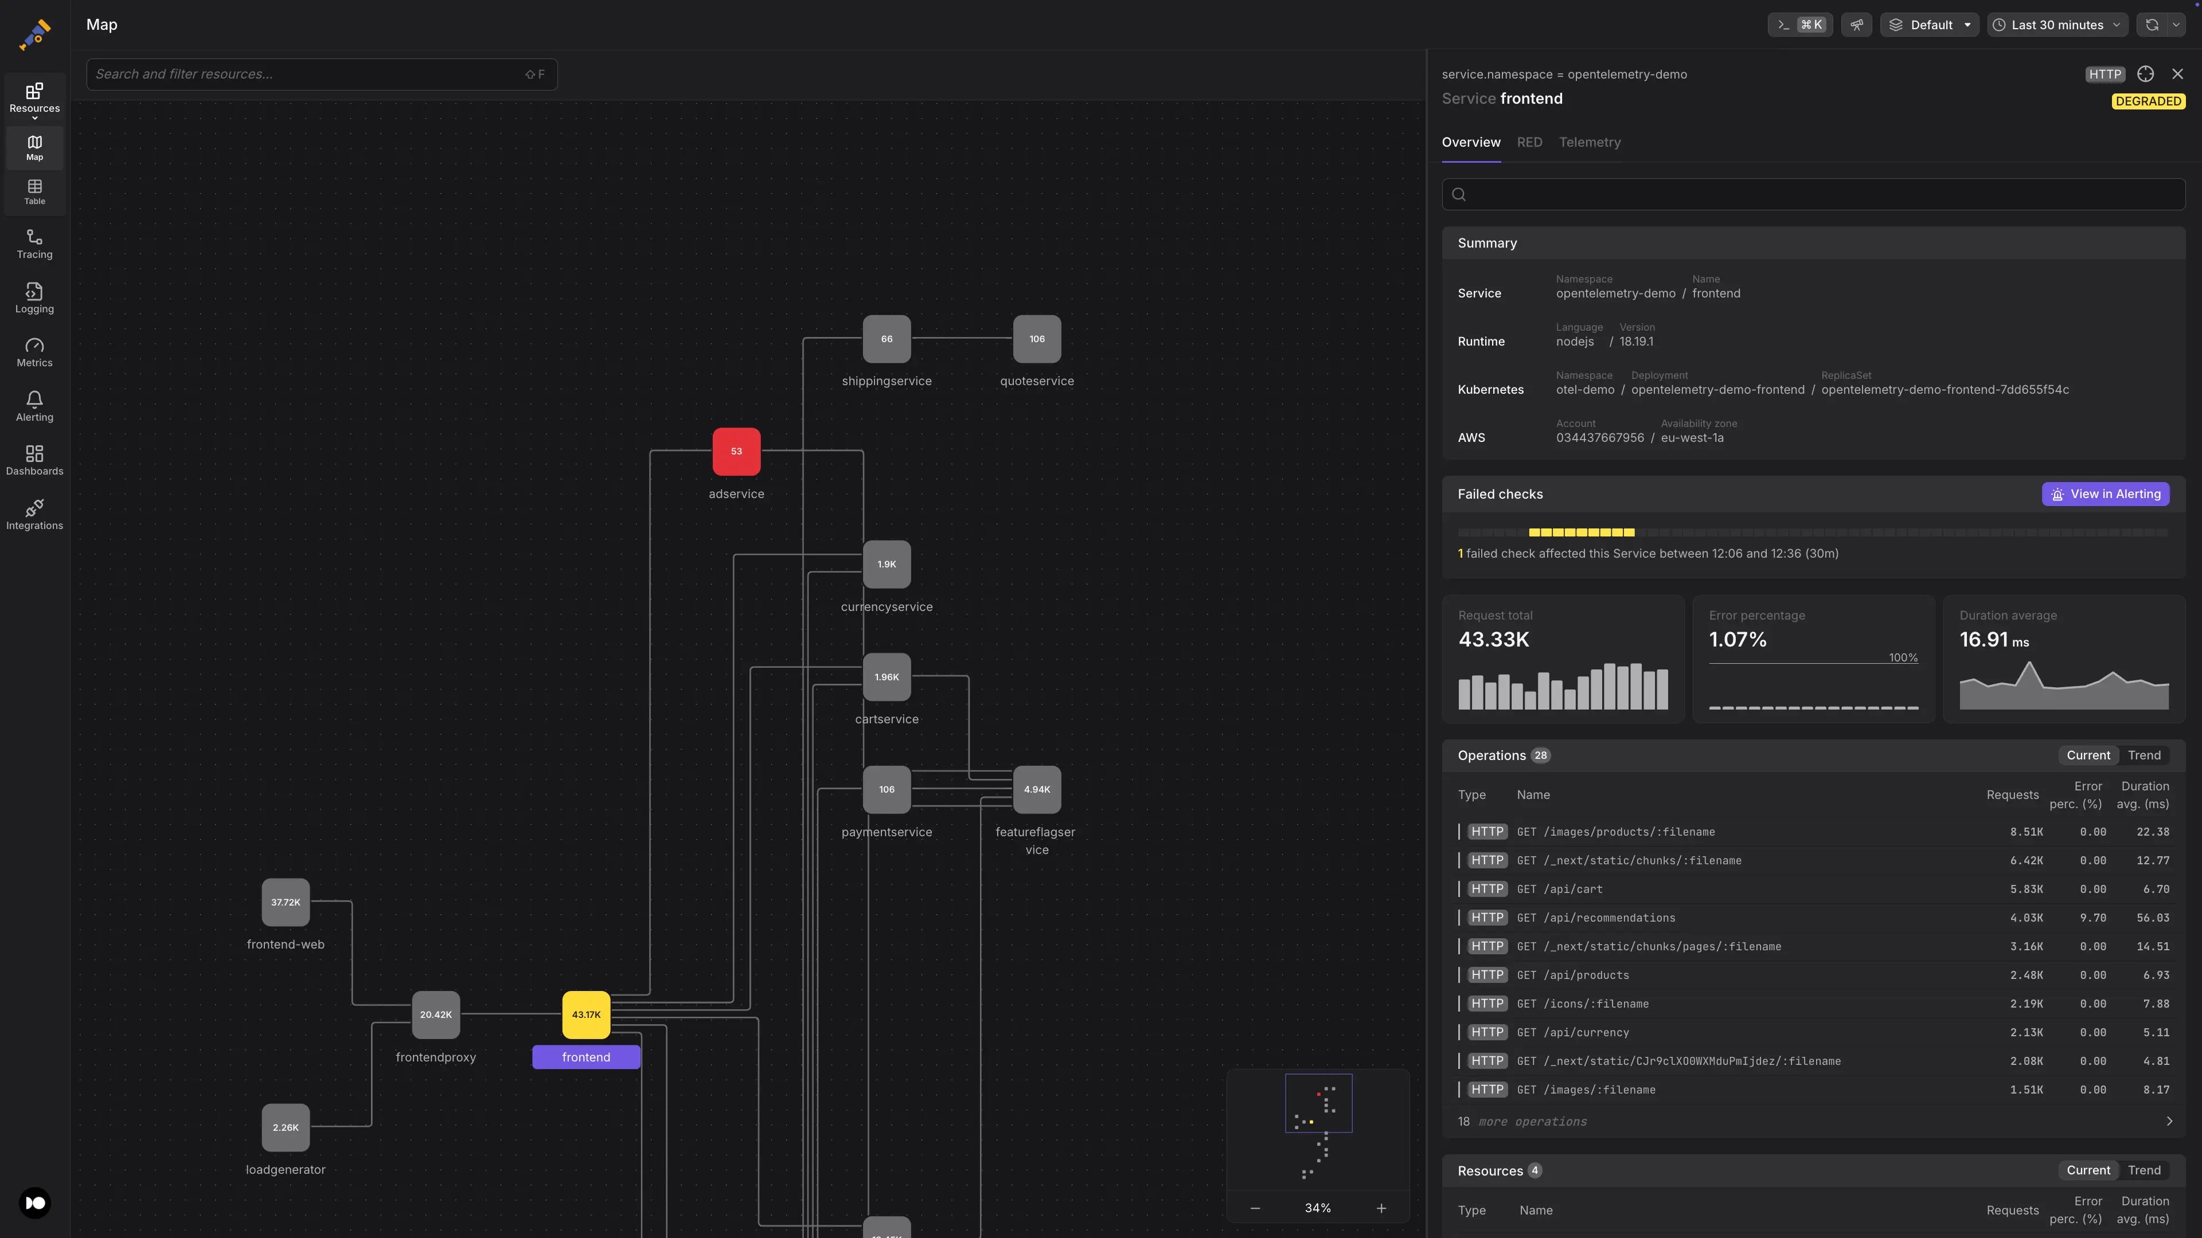
Task: Open the Default environment dropdown
Action: pos(1929,24)
